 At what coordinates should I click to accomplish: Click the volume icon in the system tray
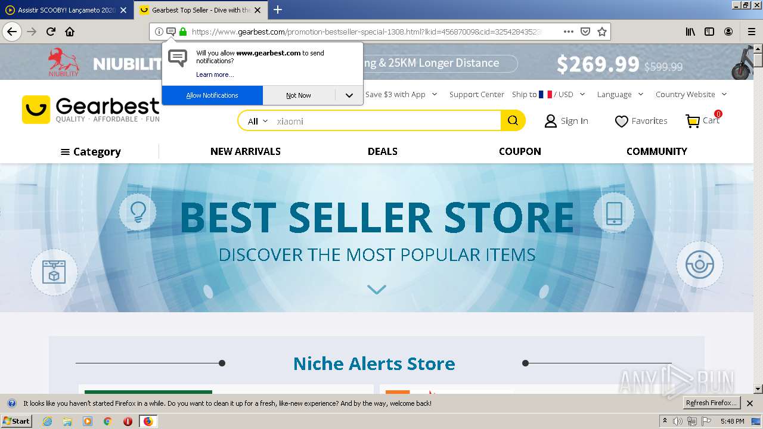(678, 421)
